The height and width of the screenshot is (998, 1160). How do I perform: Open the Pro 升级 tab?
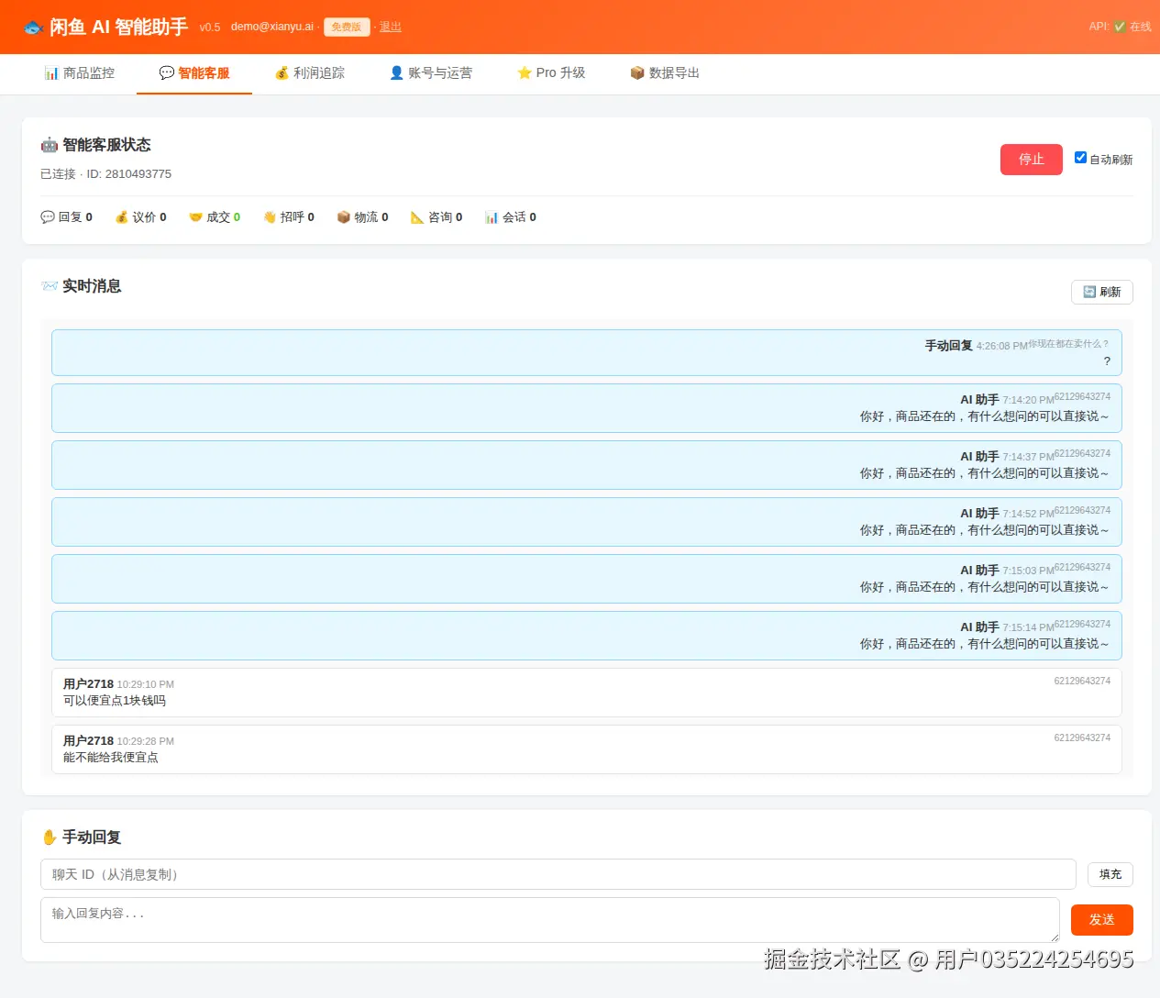[551, 73]
